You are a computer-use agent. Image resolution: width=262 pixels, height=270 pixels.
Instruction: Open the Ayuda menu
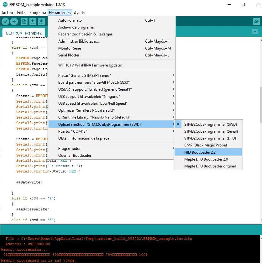pyautogui.click(x=79, y=12)
